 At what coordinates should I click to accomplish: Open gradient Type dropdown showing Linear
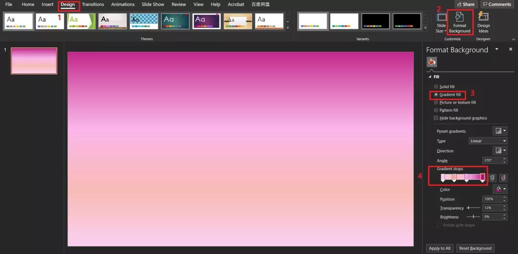coord(488,141)
